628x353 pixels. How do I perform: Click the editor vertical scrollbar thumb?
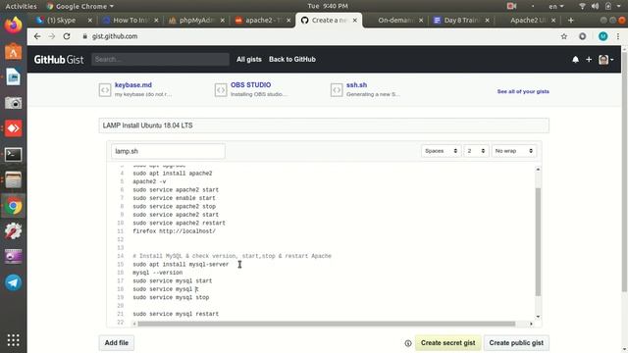point(538,241)
